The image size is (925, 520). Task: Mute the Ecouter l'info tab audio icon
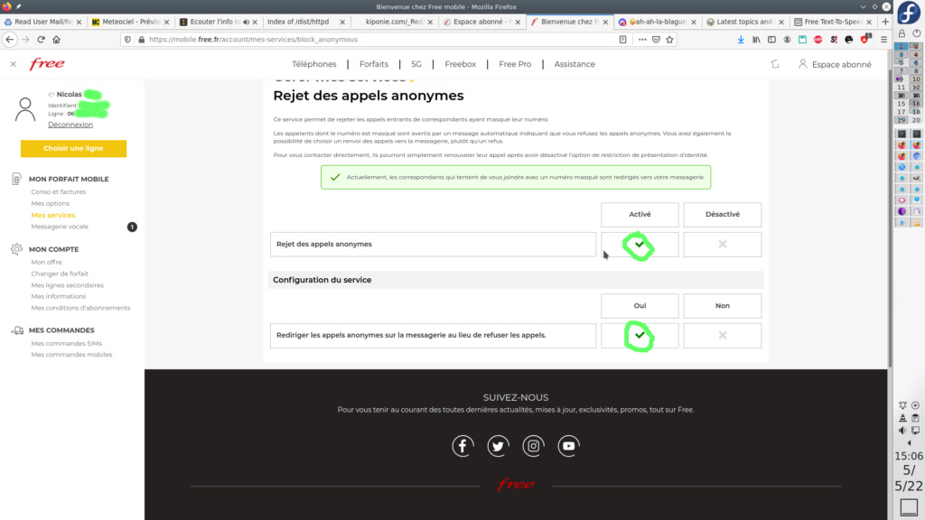[x=246, y=22]
